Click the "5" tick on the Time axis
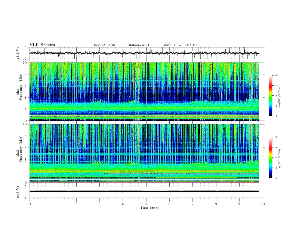The height and width of the screenshot is (229, 296). click(x=146, y=204)
